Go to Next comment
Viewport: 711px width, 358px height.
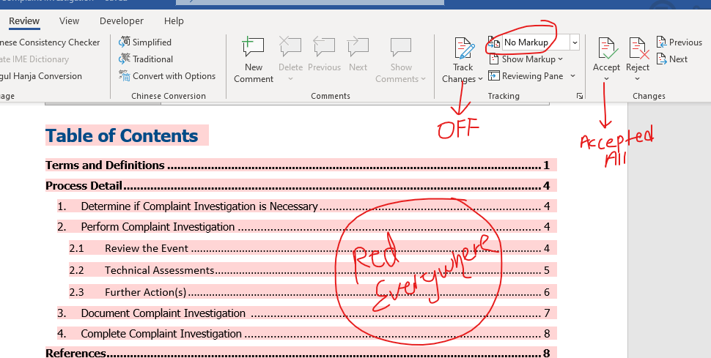pyautogui.click(x=358, y=54)
